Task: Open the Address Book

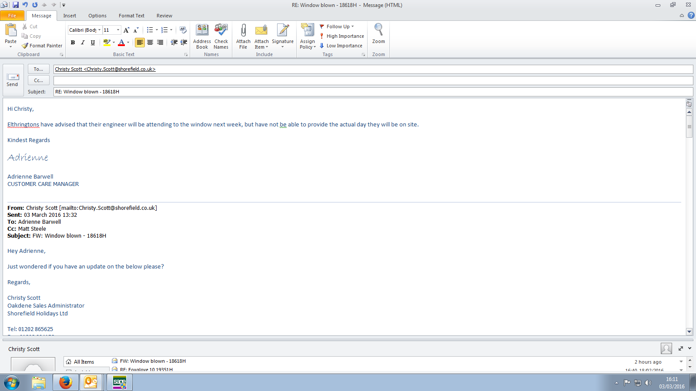Action: [202, 36]
